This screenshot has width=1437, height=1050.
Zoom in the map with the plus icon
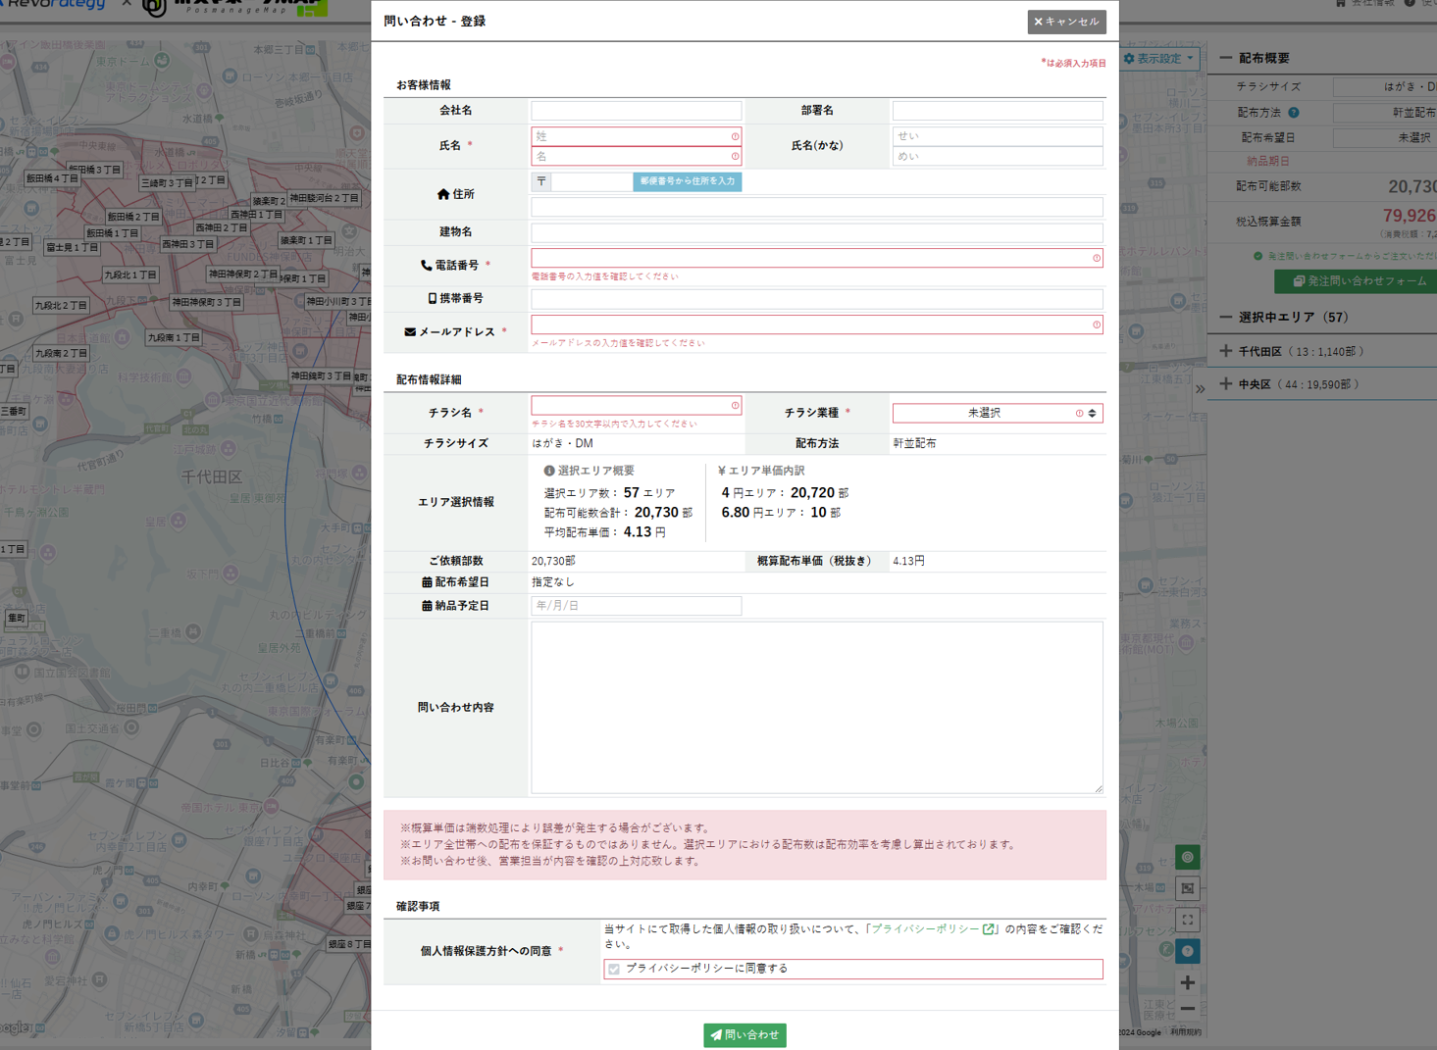click(1187, 982)
